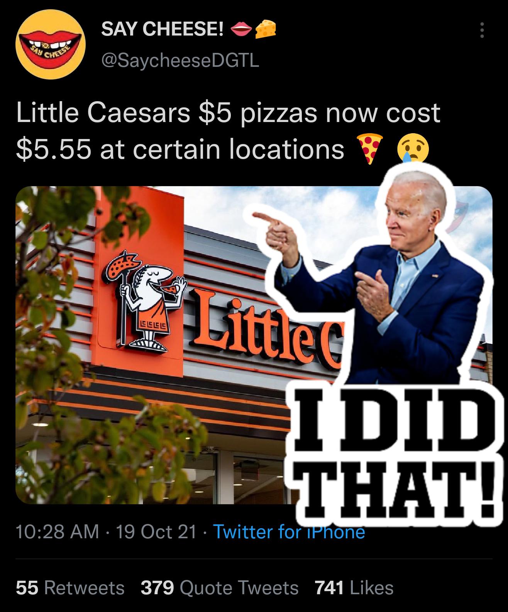508x612 pixels.
Task: Click the SAY CHEESE! display name
Action: [x=162, y=29]
